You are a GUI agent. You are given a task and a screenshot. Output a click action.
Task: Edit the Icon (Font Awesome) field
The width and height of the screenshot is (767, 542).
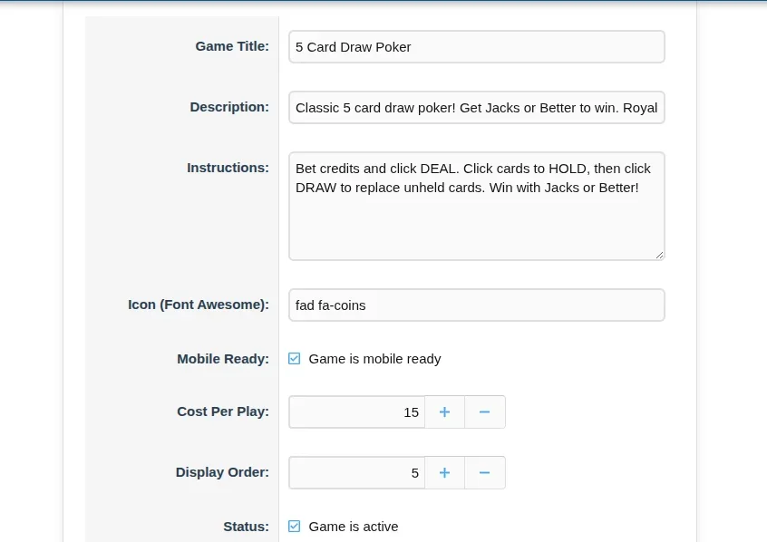(x=476, y=305)
